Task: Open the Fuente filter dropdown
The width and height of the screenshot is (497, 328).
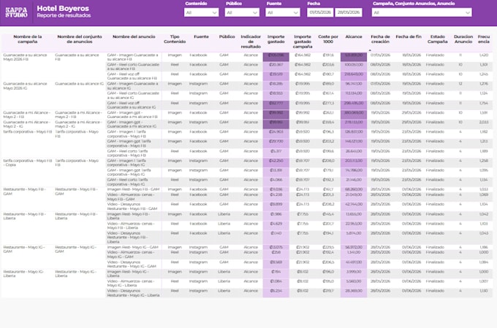Action: 282,12
